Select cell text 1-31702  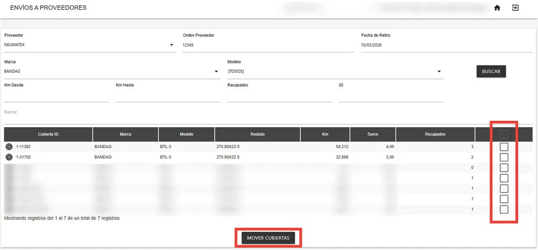(x=24, y=157)
